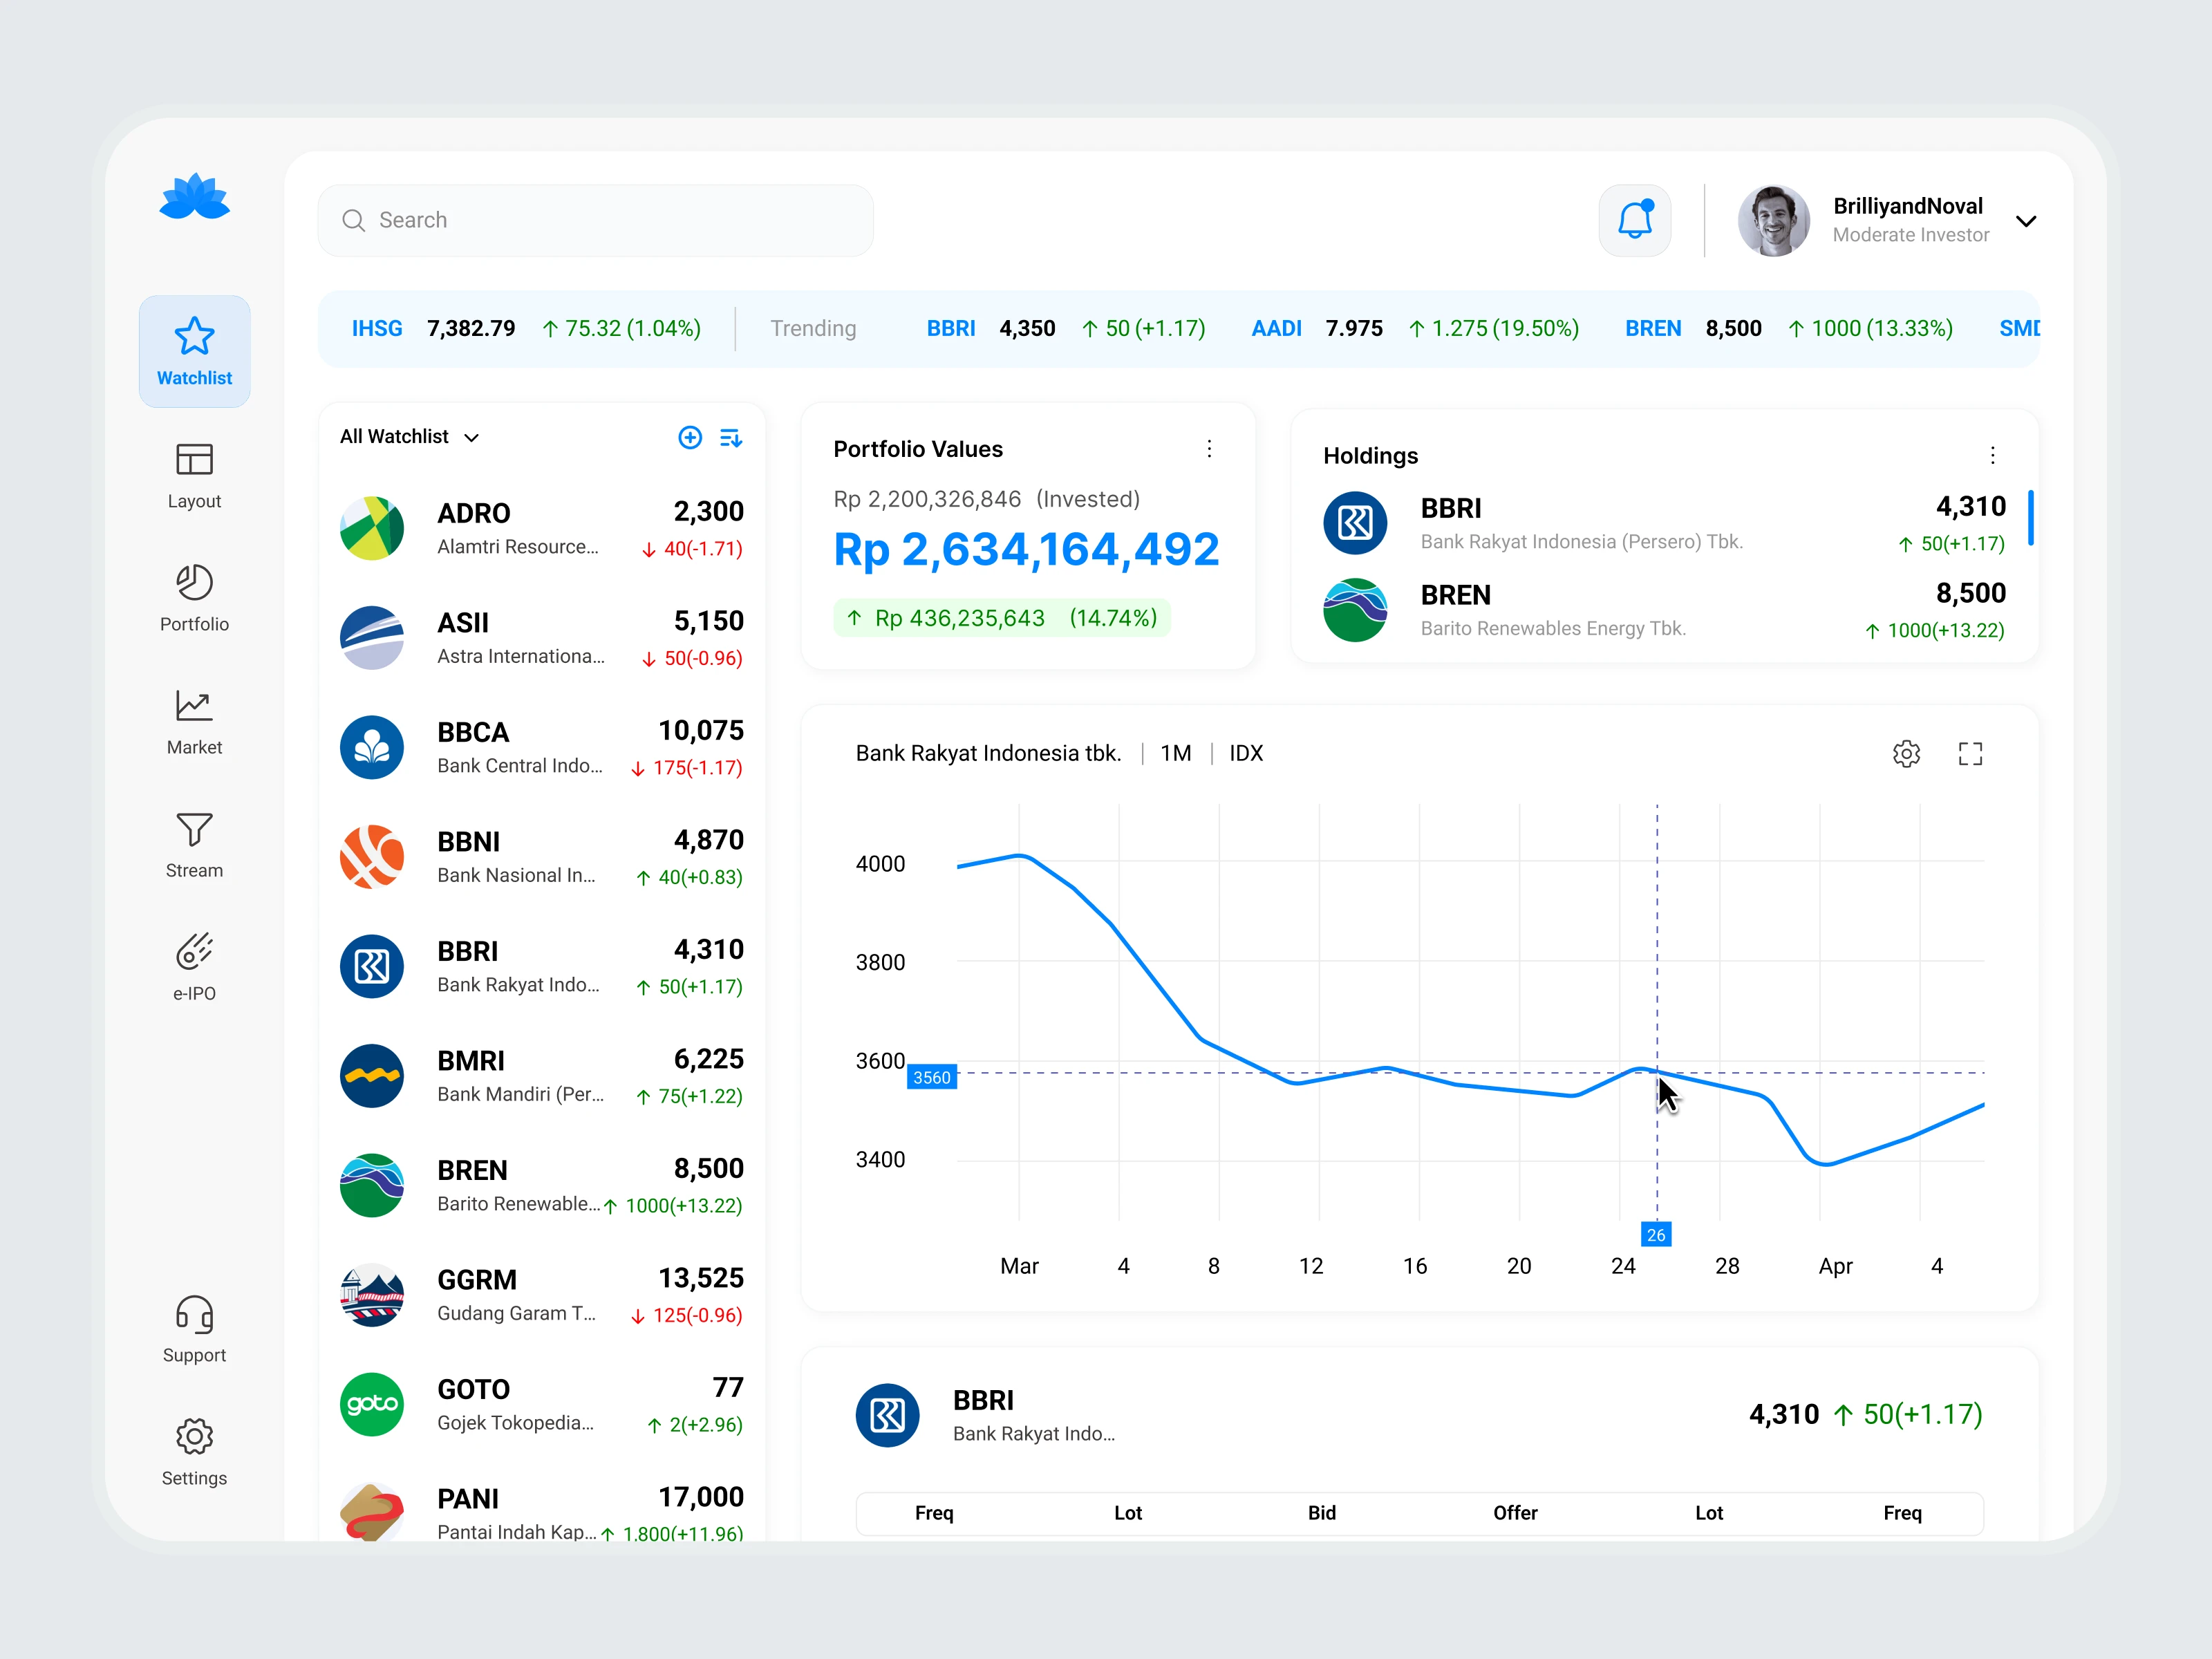Click the watchlist sort icon
The width and height of the screenshot is (2212, 1659).
click(x=731, y=437)
